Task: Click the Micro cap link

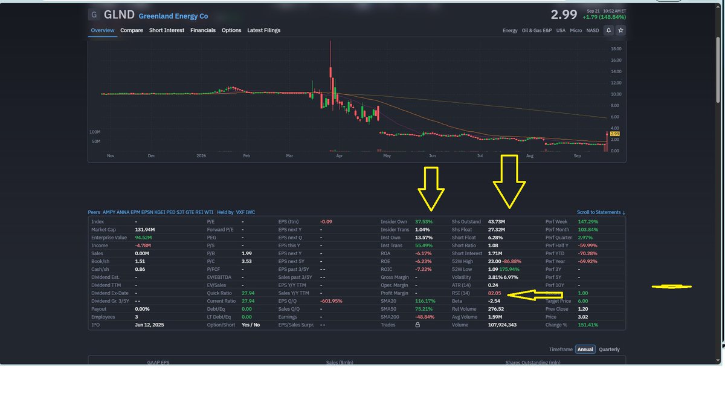Action: point(576,30)
